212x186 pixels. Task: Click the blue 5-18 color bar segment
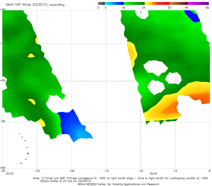[114, 3]
